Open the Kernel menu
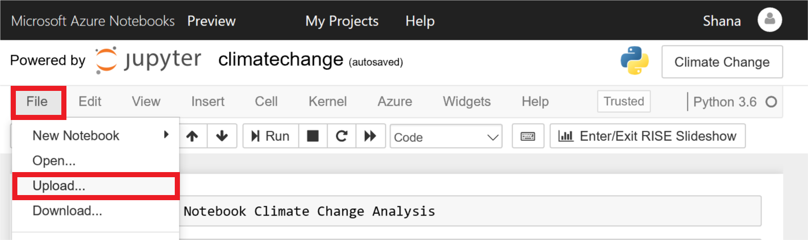 [x=328, y=101]
